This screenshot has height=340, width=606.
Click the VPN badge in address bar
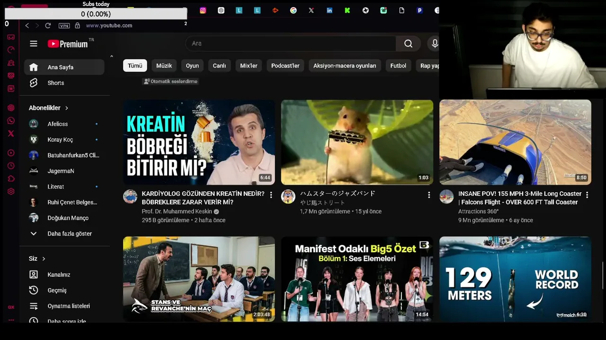click(x=64, y=25)
